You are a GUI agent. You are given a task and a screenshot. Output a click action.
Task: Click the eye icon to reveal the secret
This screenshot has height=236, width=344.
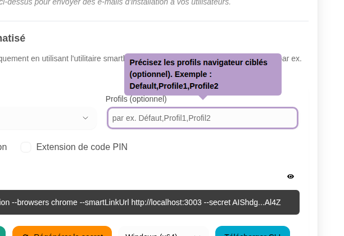pos(291,176)
